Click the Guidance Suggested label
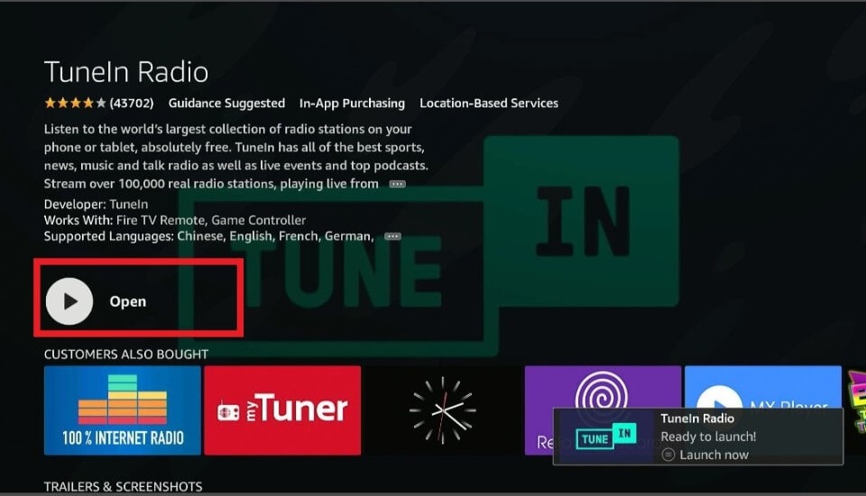 (x=226, y=104)
